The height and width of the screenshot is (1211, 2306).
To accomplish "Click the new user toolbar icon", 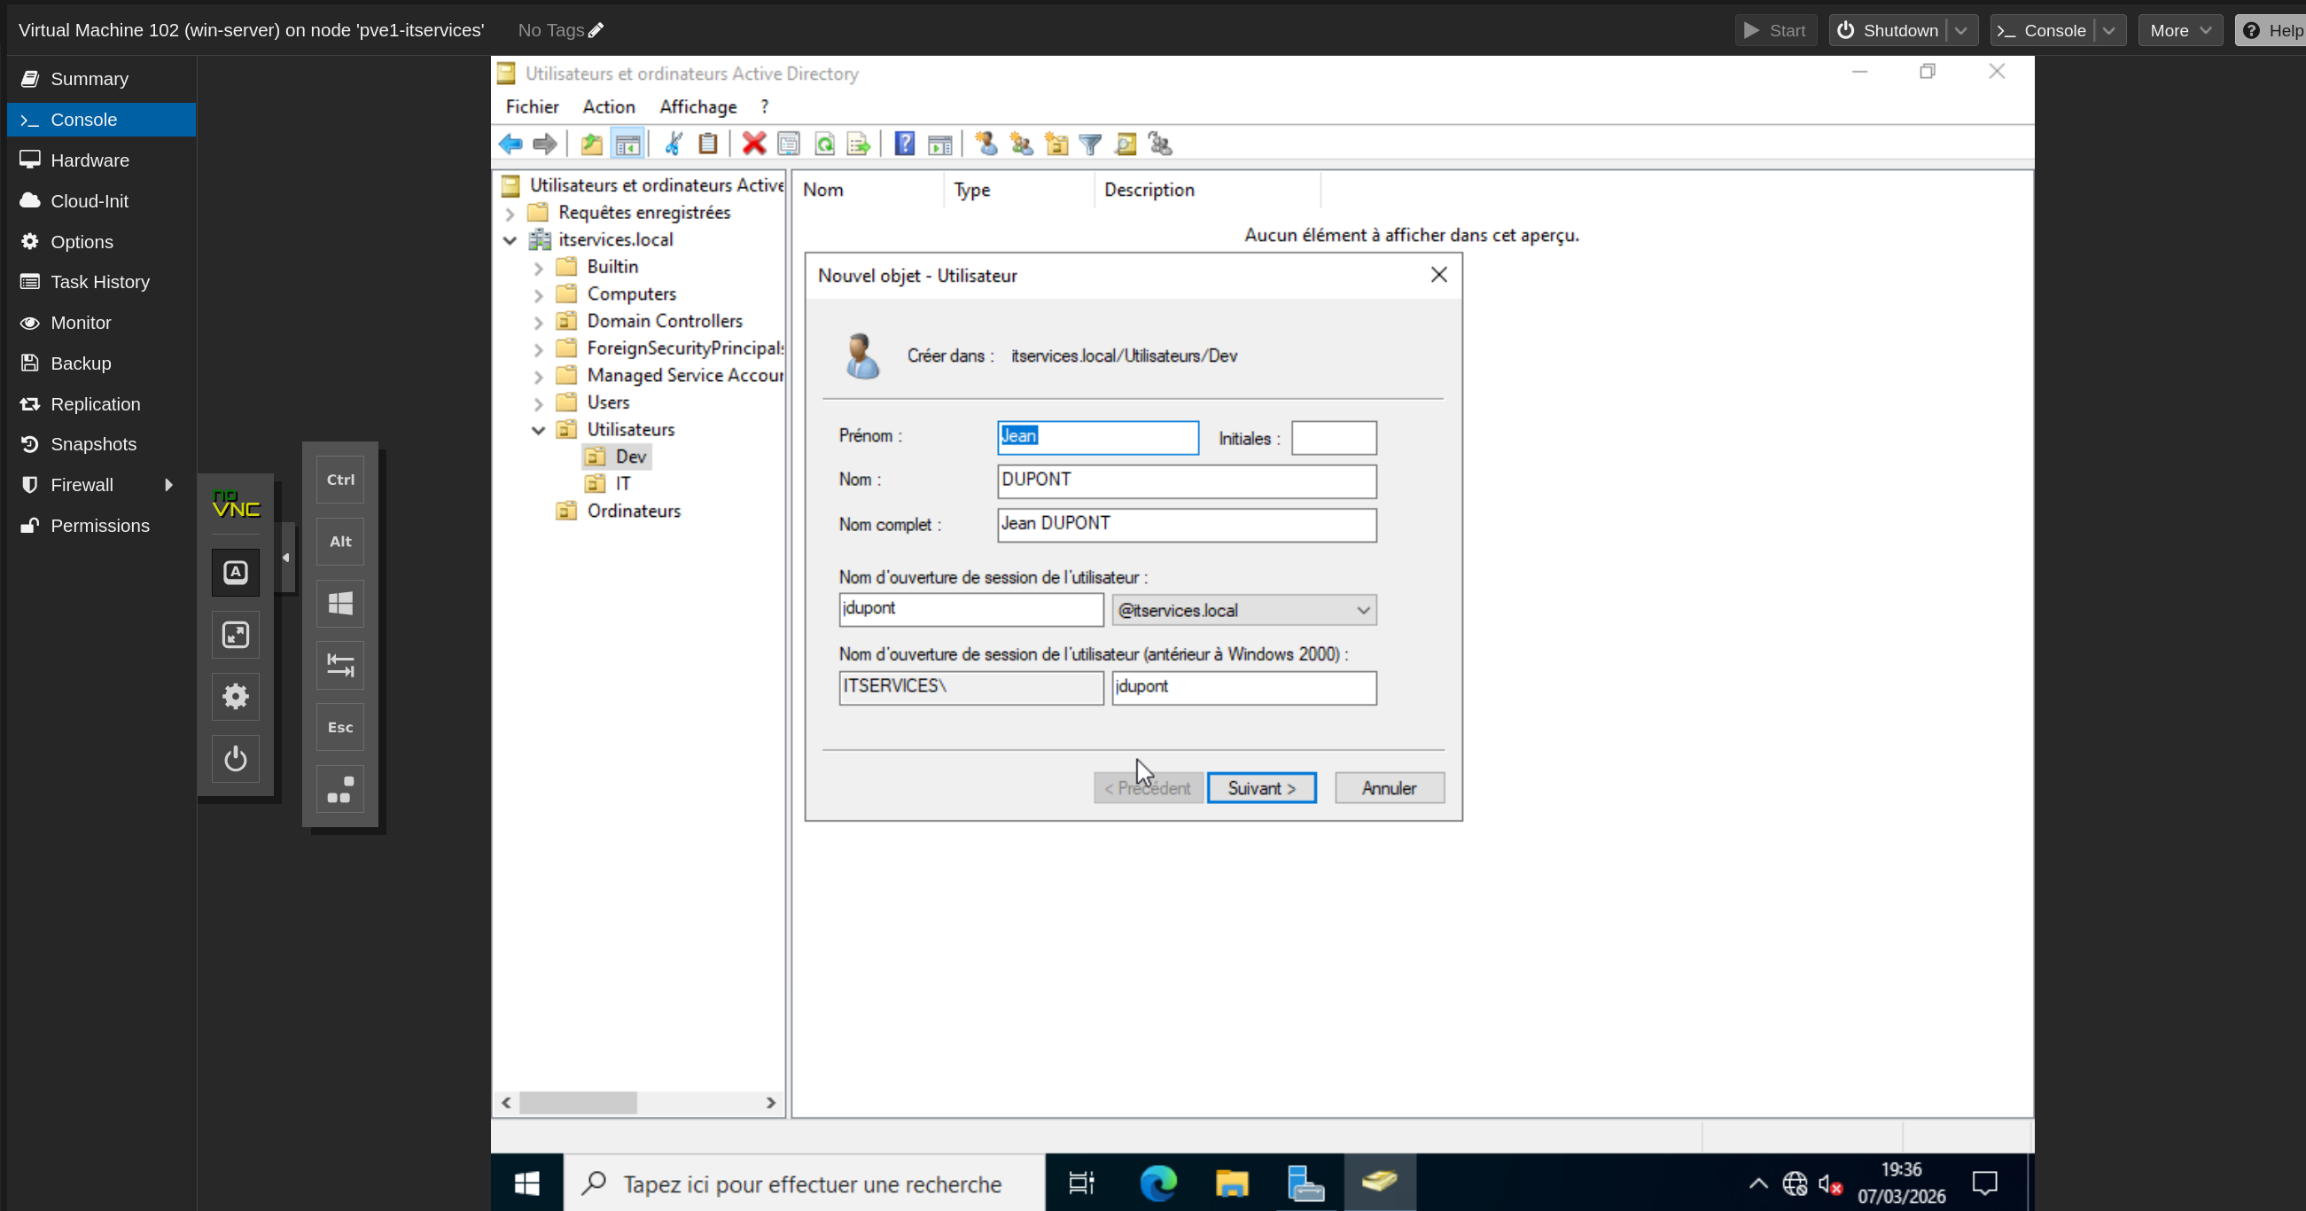I will 986,144.
